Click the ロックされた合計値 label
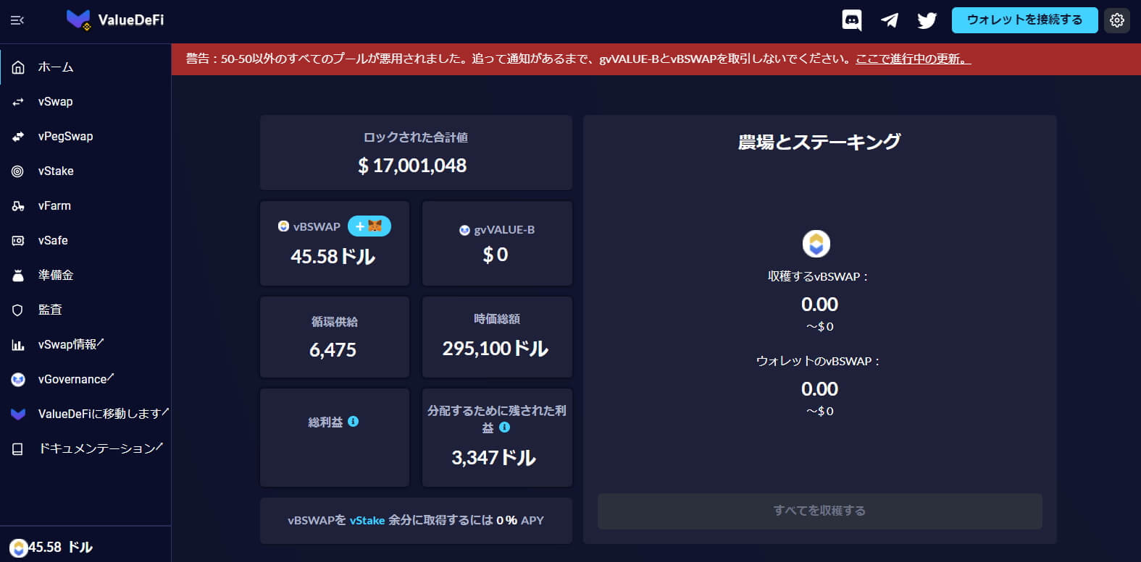Screen dimensions: 1141x562 coord(416,137)
